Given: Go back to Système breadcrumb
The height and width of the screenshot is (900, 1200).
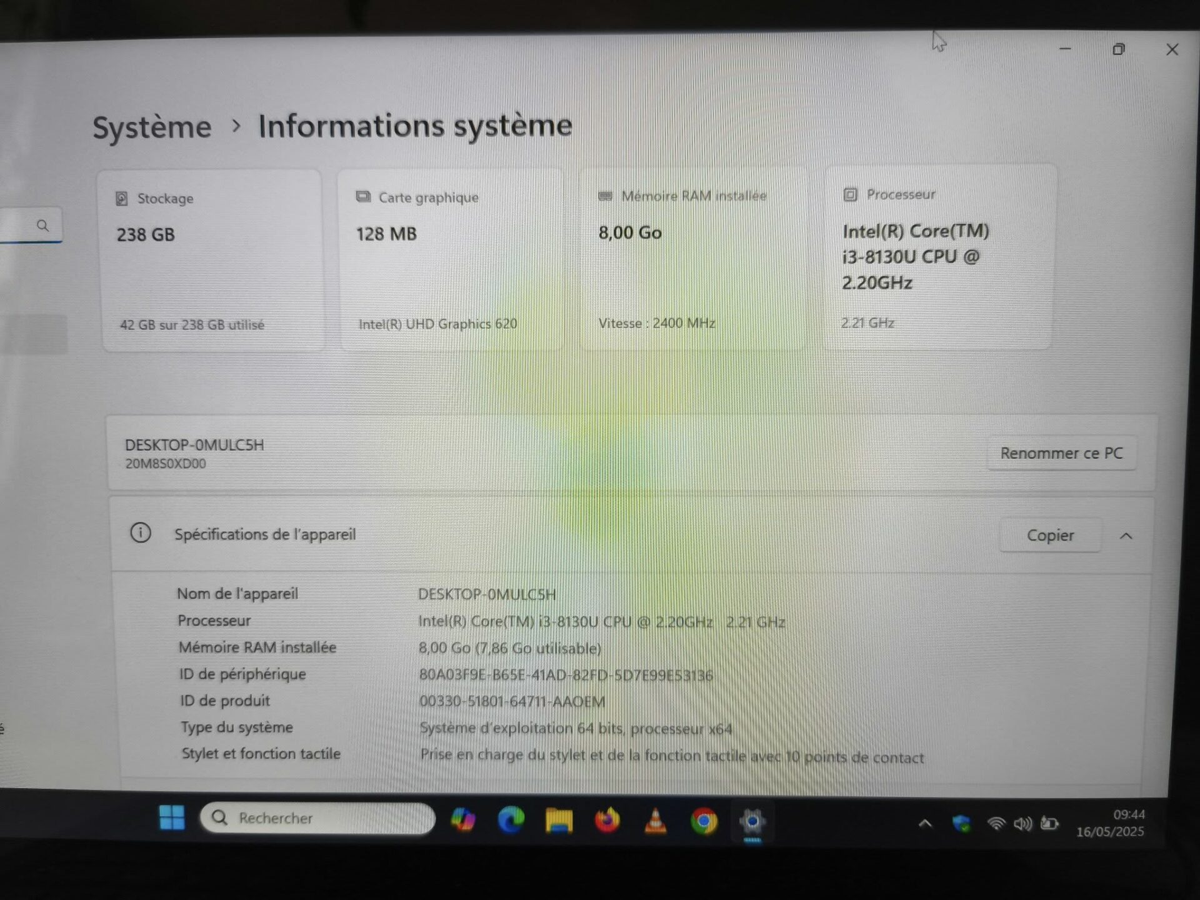Looking at the screenshot, I should [152, 127].
